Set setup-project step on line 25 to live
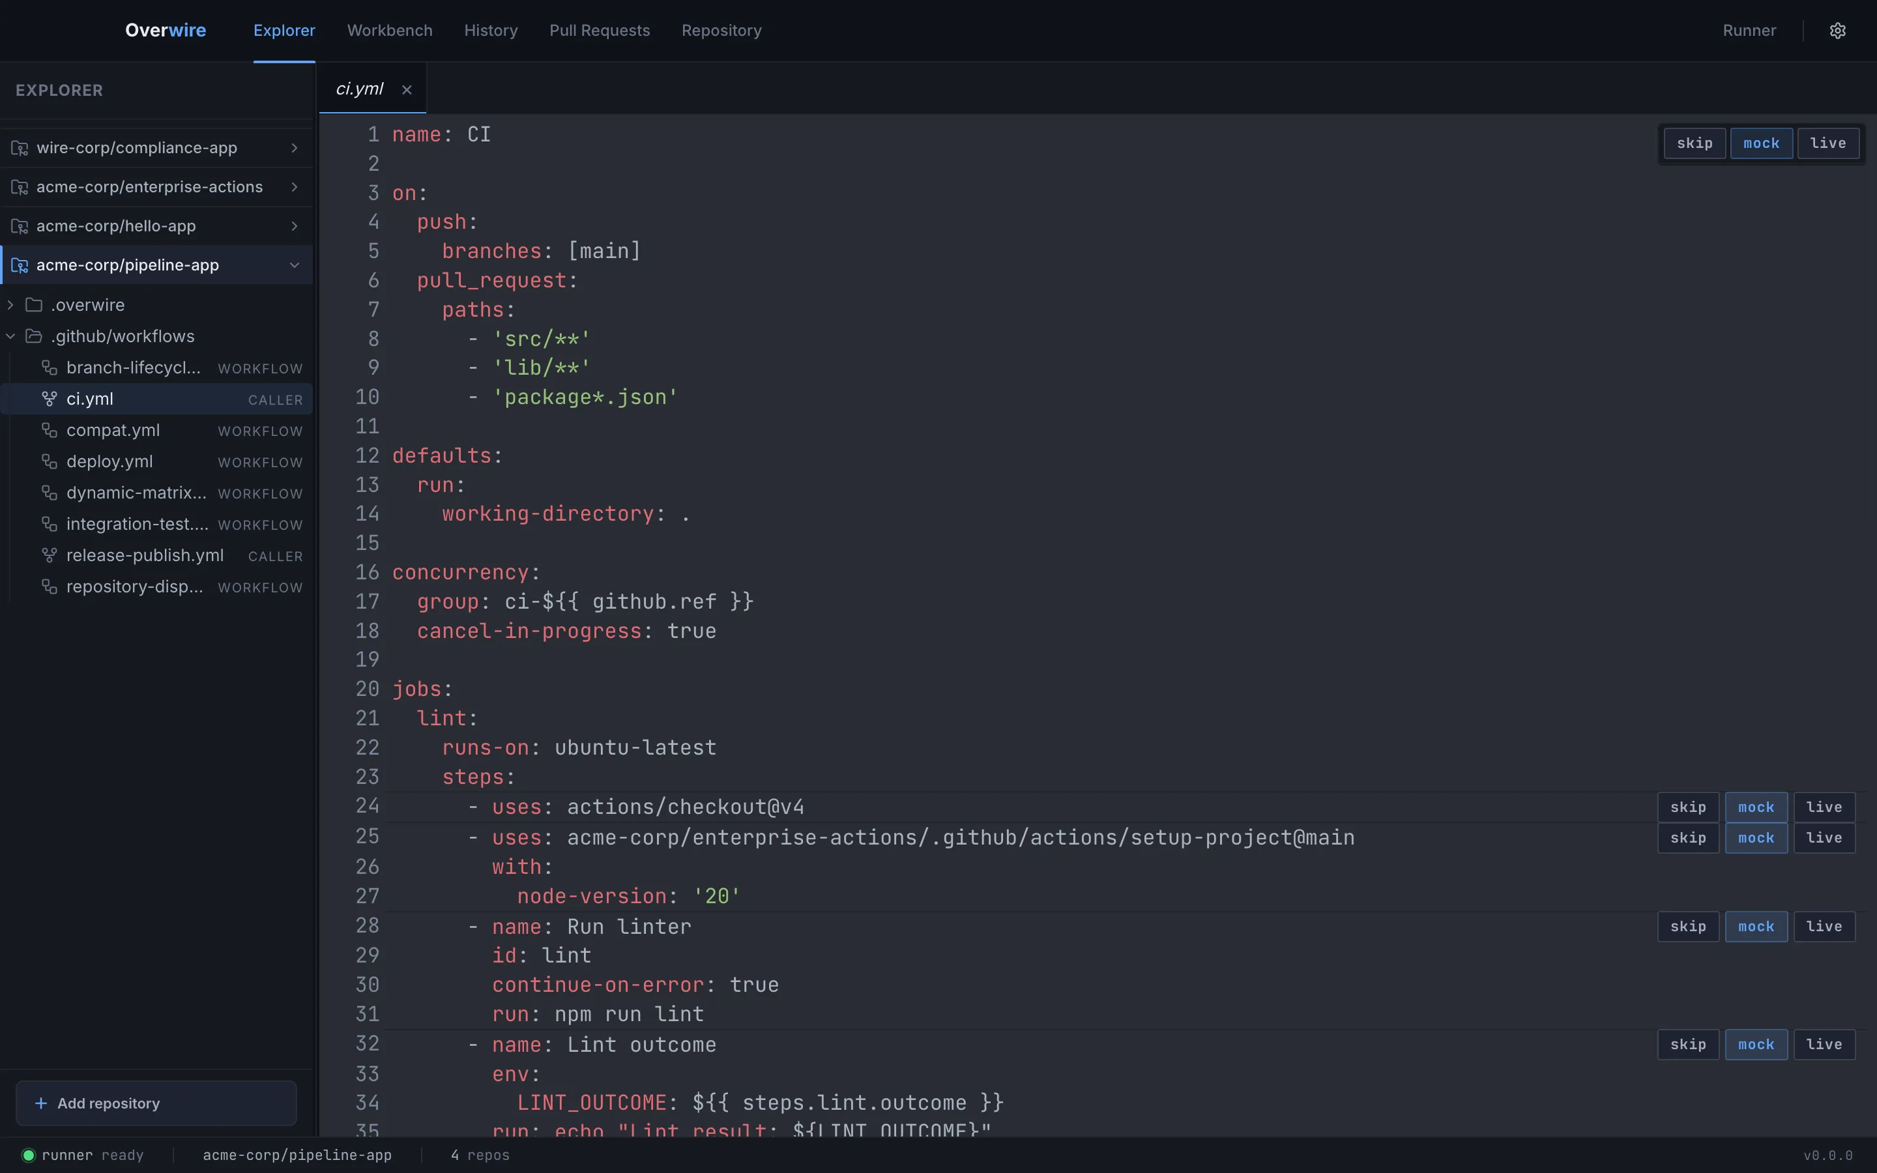 pos(1824,838)
